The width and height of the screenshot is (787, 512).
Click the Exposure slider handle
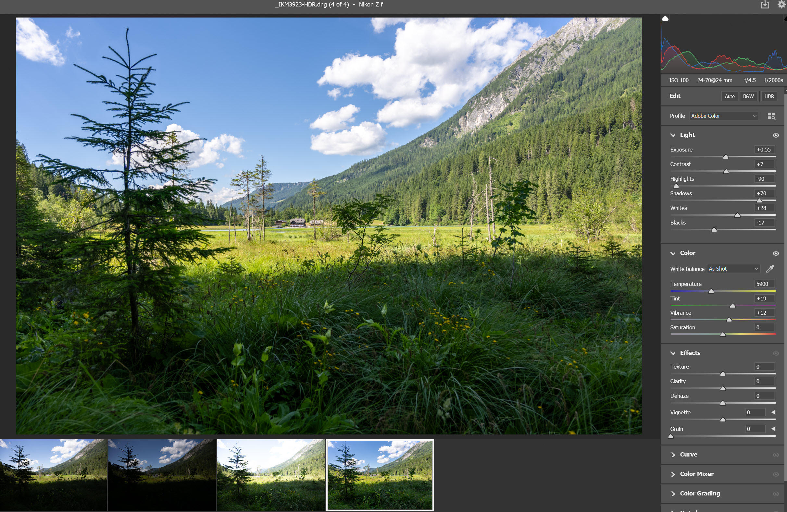tap(726, 157)
